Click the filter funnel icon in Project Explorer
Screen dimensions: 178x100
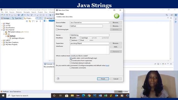(33, 21)
